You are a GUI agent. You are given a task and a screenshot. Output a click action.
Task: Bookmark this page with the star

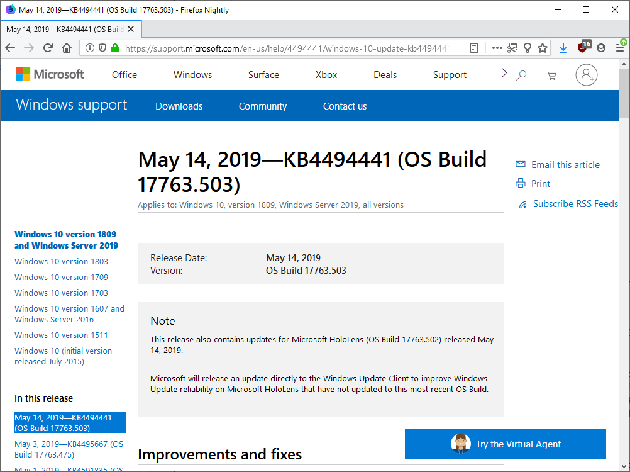pyautogui.click(x=543, y=48)
